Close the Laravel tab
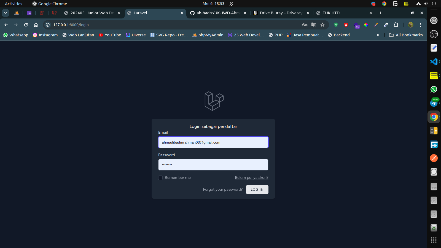 pos(182,13)
